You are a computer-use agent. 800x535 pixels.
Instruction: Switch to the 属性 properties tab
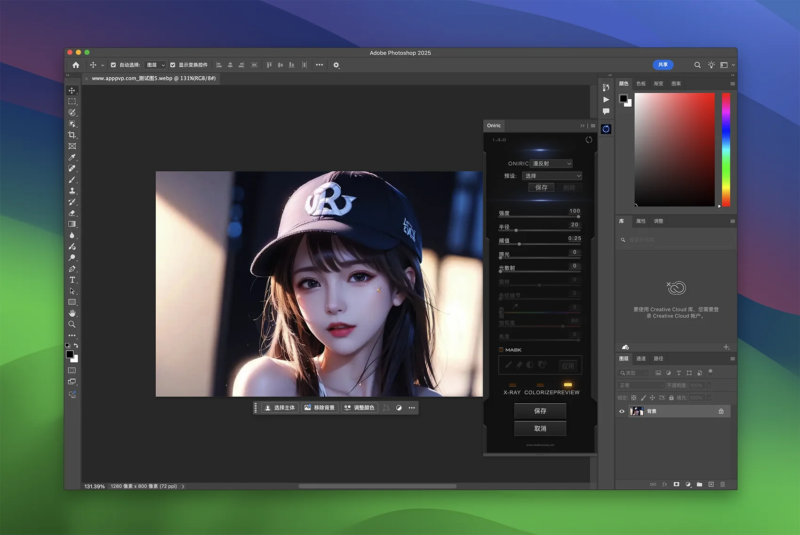[x=641, y=221]
